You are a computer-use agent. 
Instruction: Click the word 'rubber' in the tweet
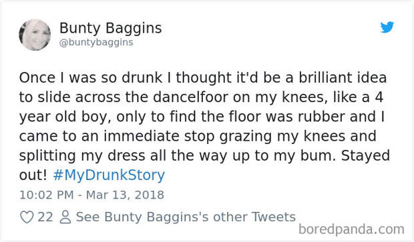coord(321,117)
